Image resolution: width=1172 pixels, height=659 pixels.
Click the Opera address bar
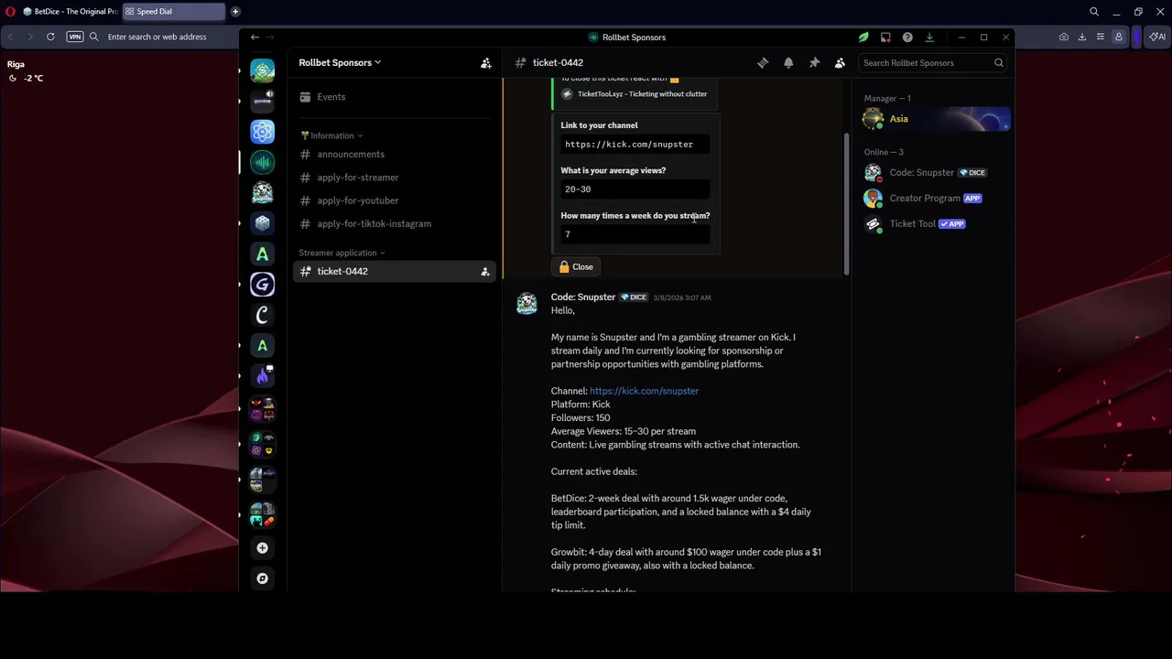point(156,37)
